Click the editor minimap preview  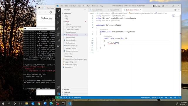pos(174,16)
